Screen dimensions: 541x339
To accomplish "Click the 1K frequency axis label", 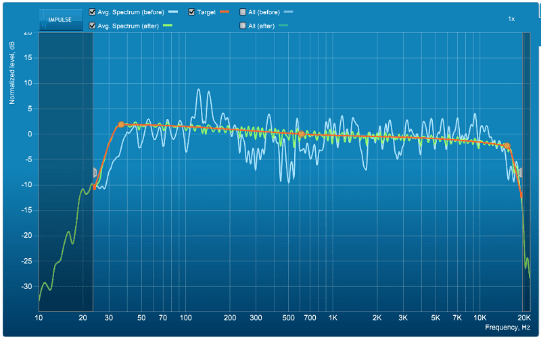I will click(x=333, y=317).
